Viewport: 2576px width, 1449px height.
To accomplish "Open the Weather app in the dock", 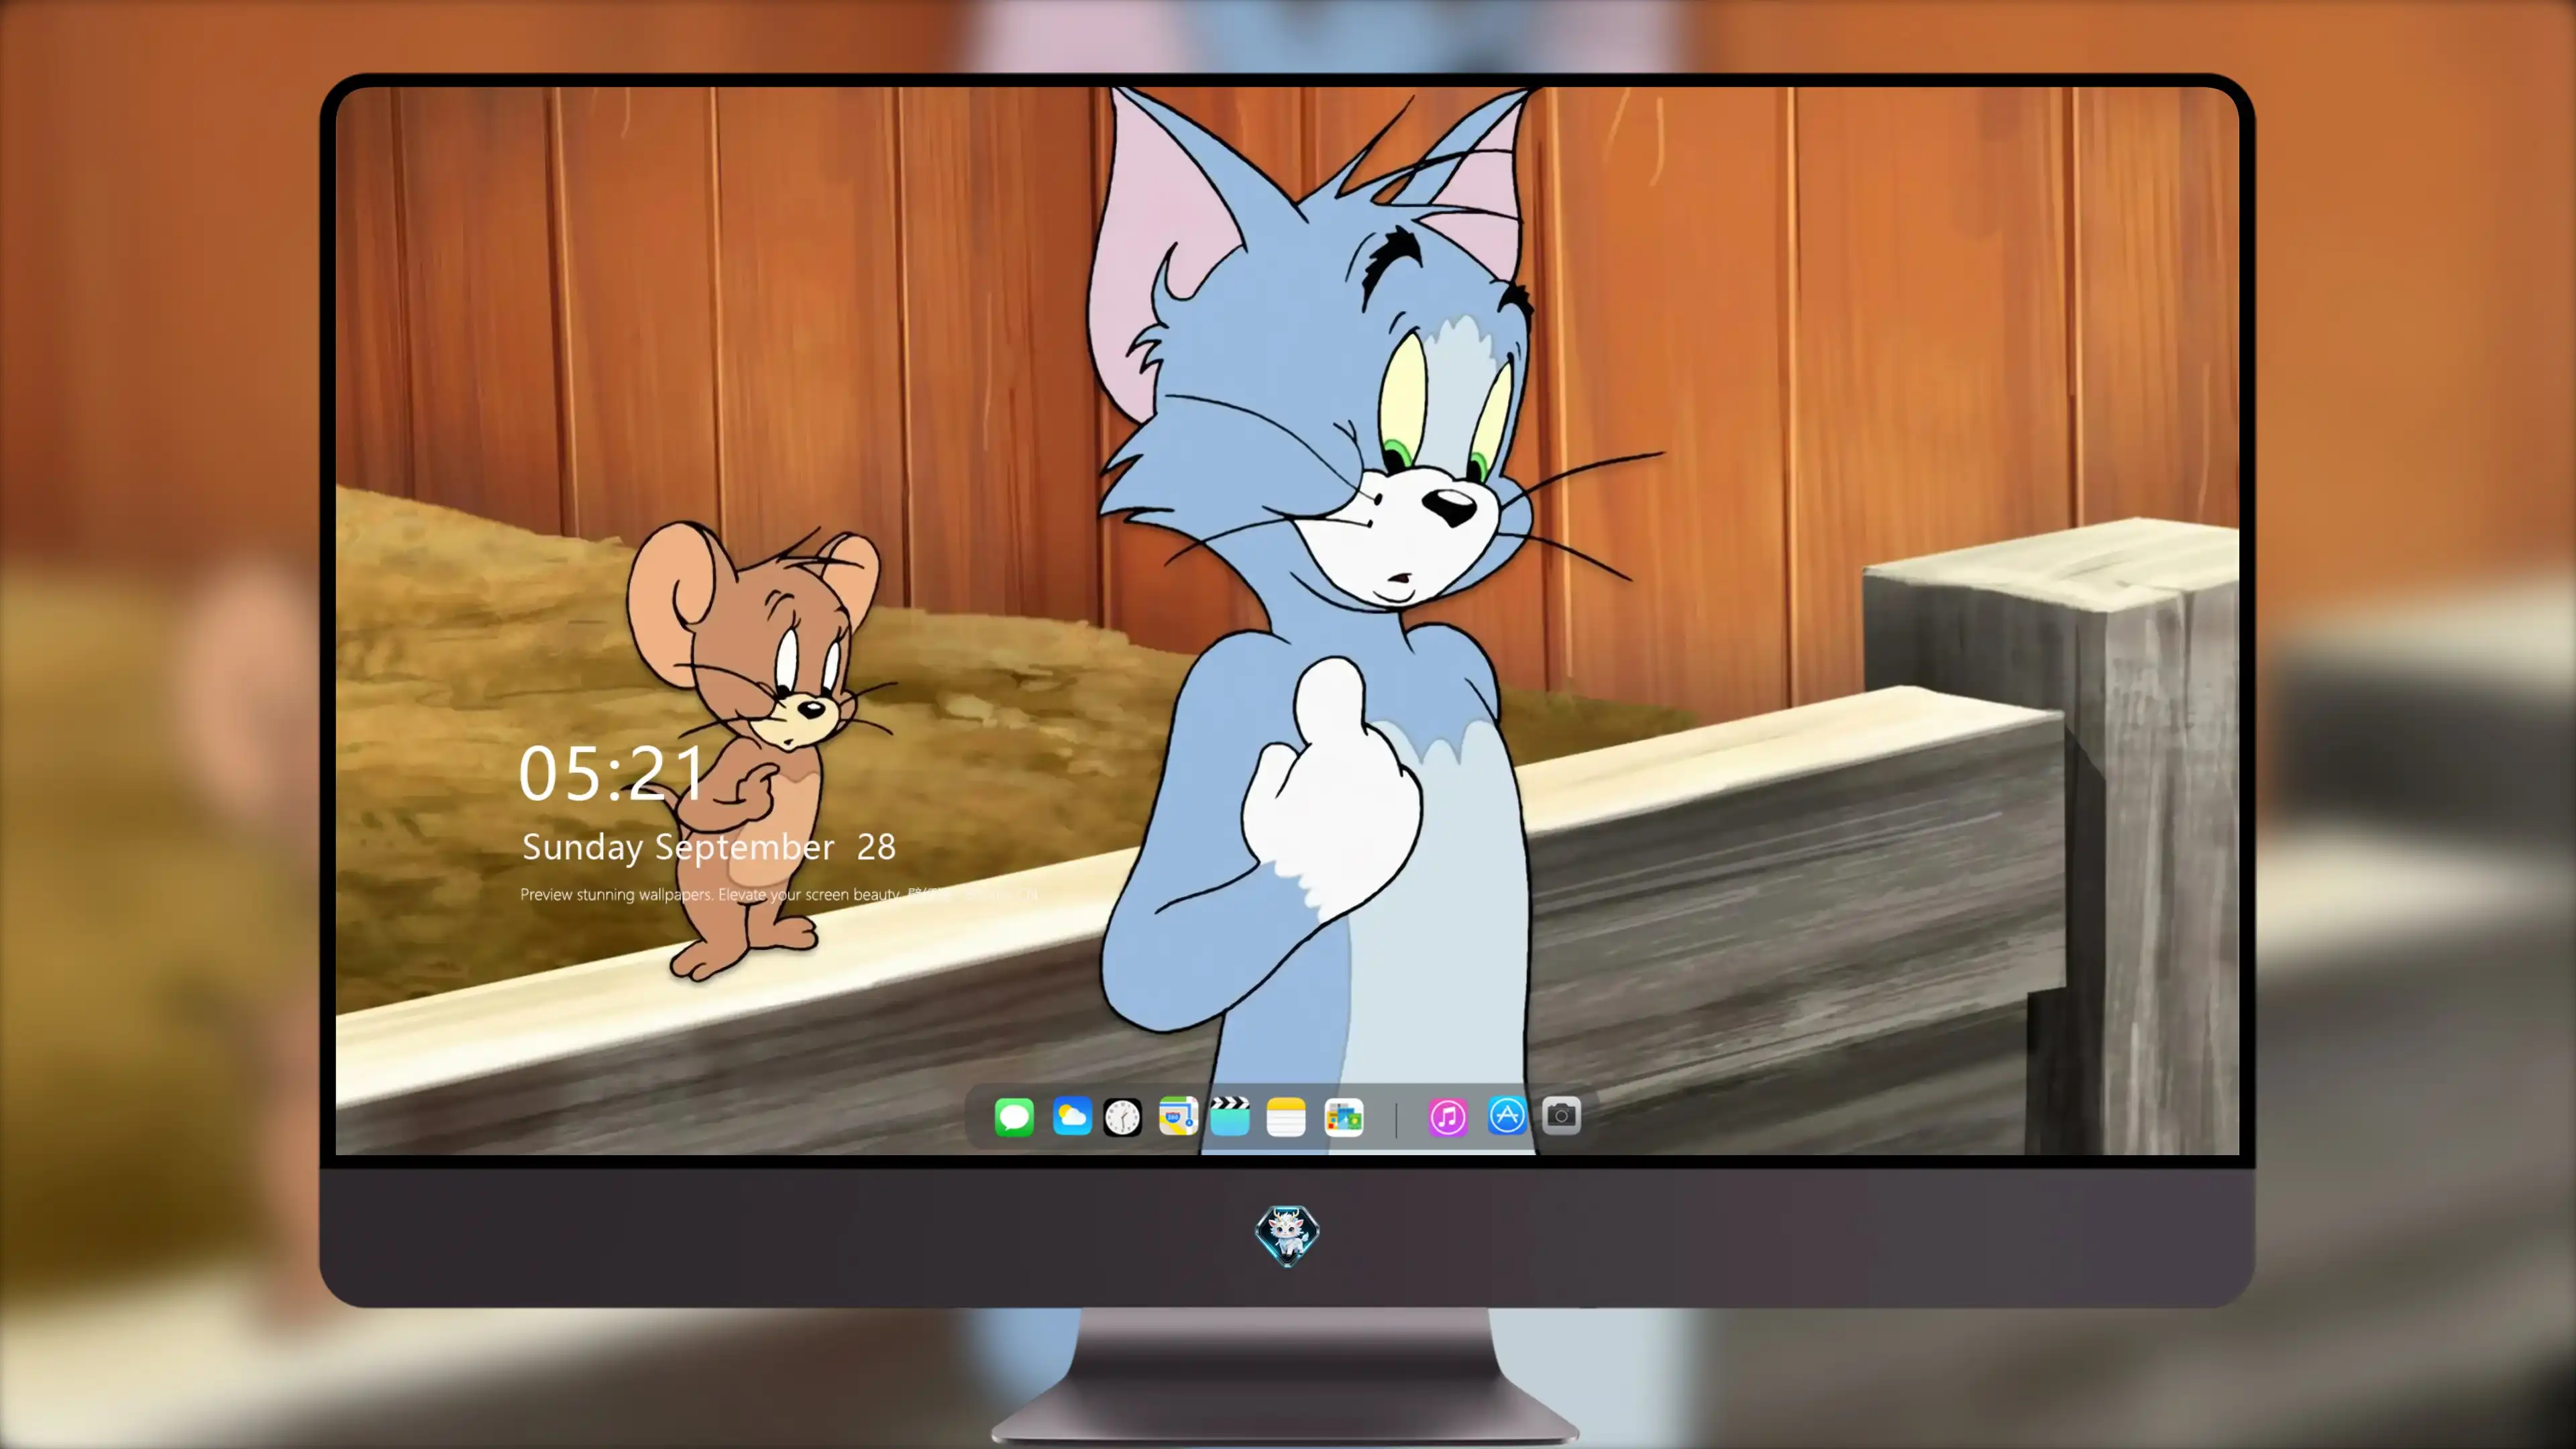I will click(1072, 1116).
